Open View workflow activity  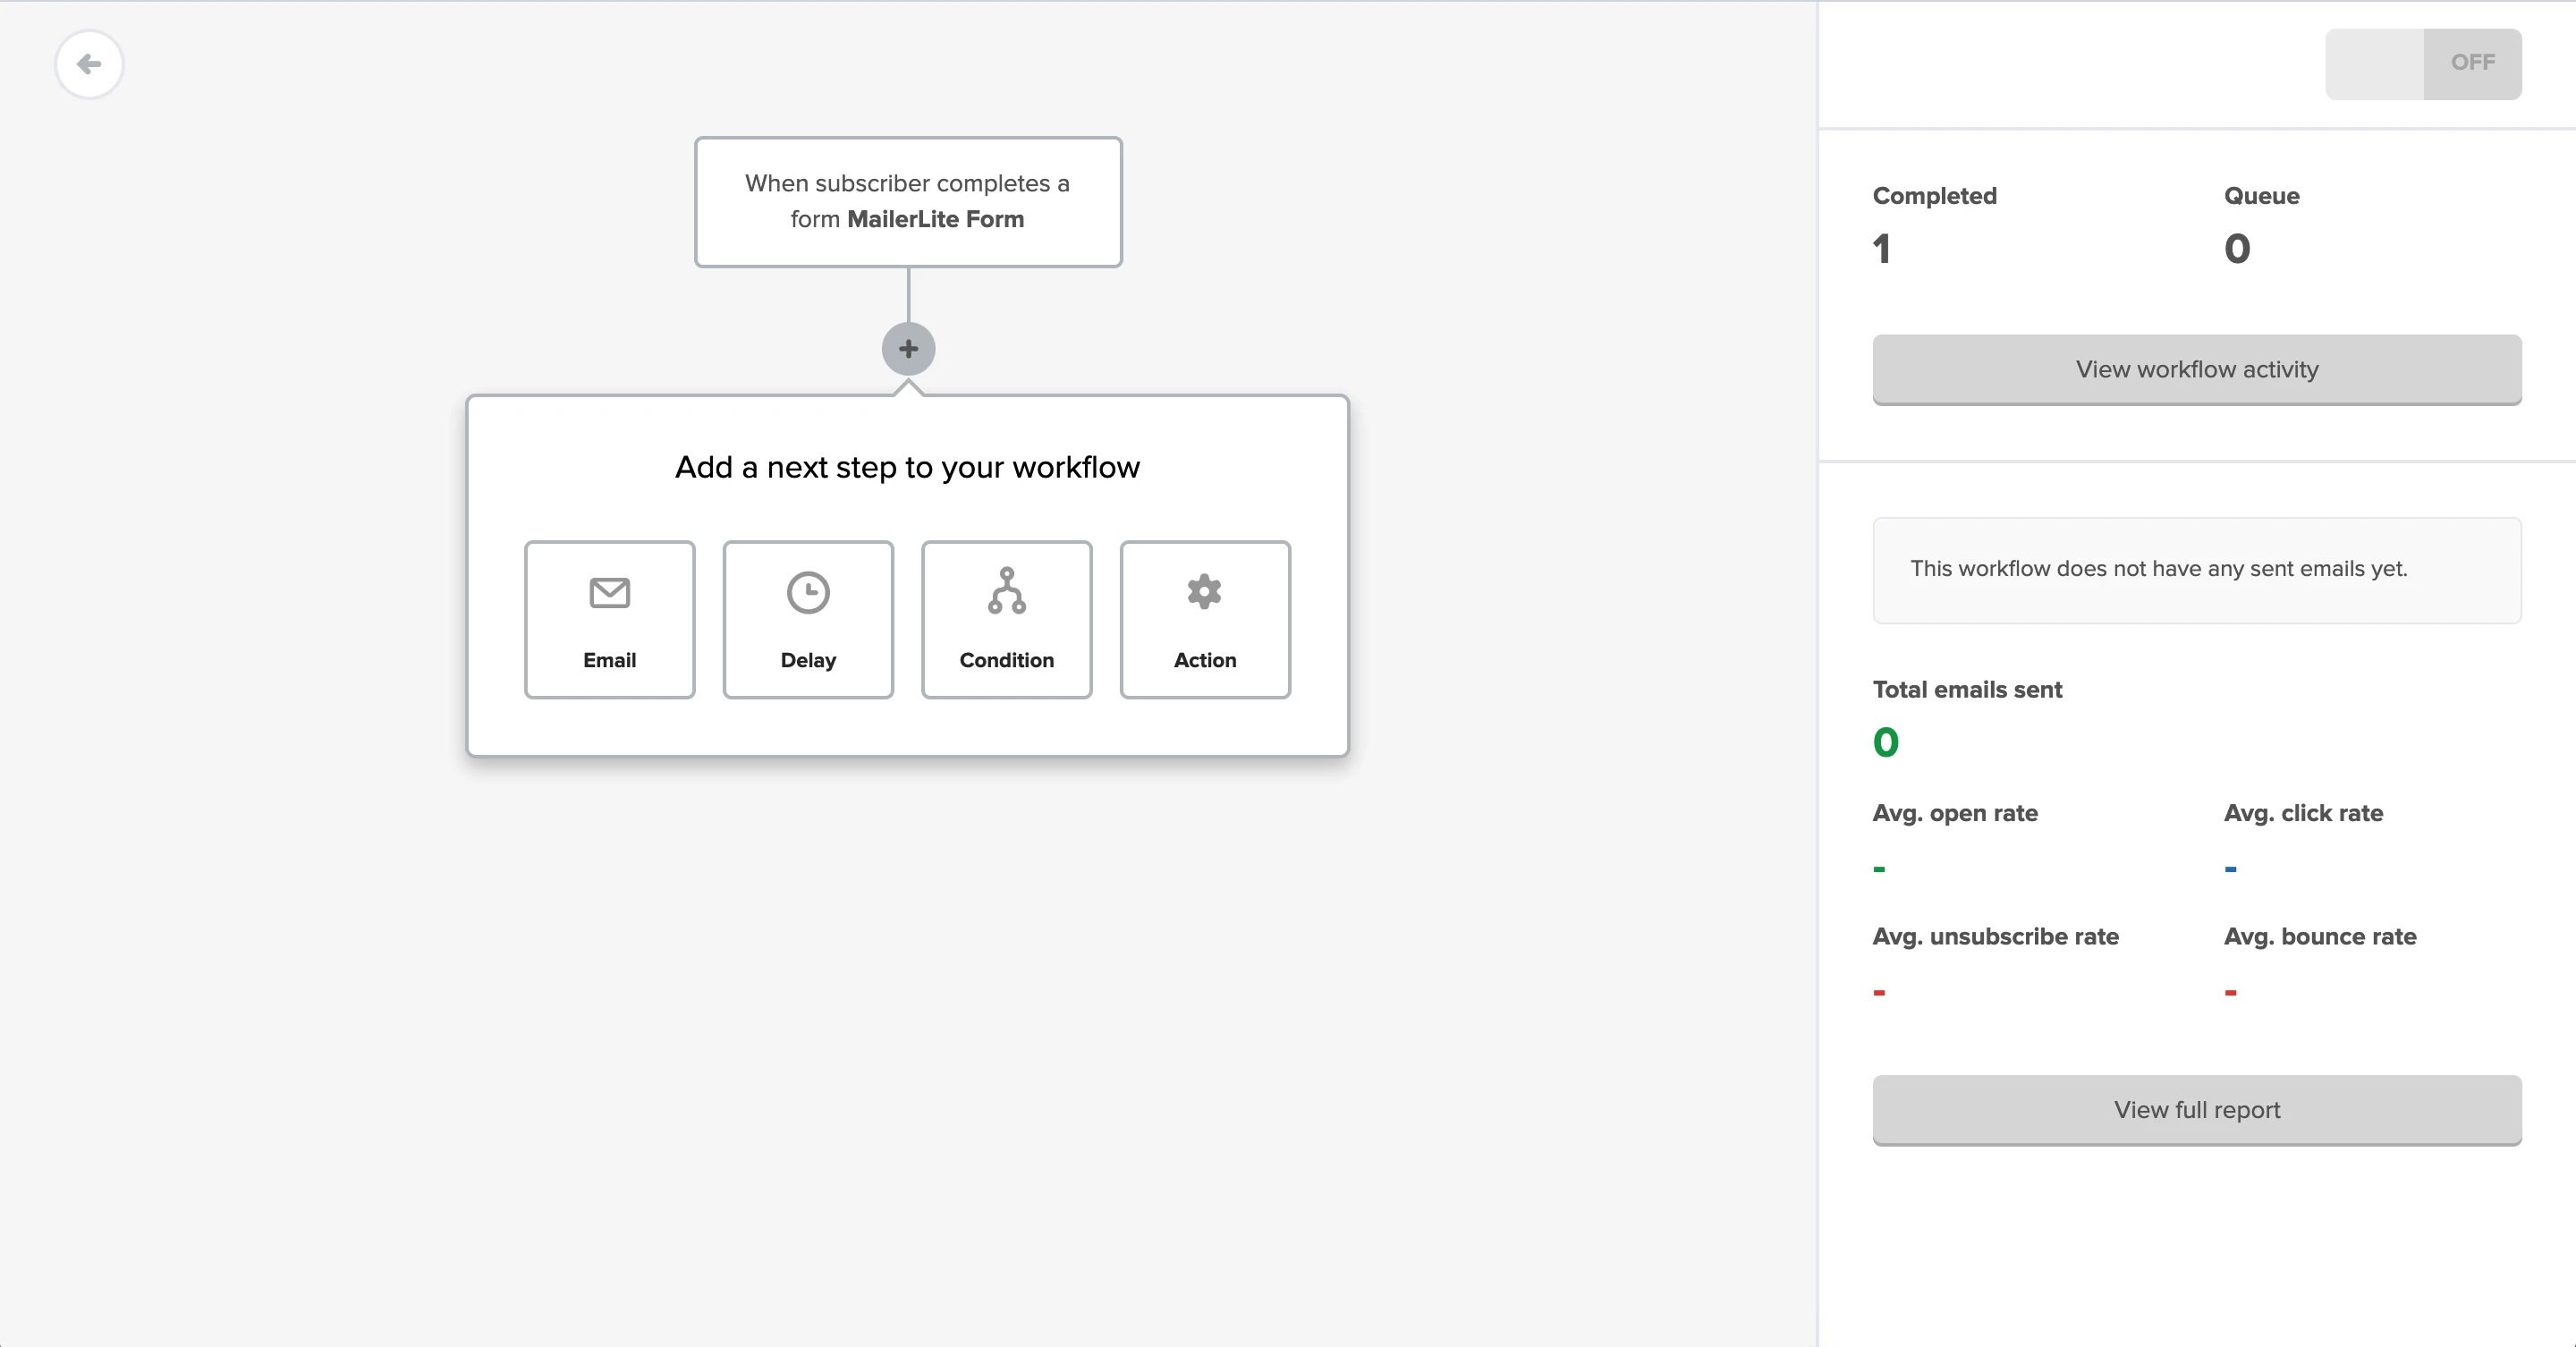pos(2196,369)
